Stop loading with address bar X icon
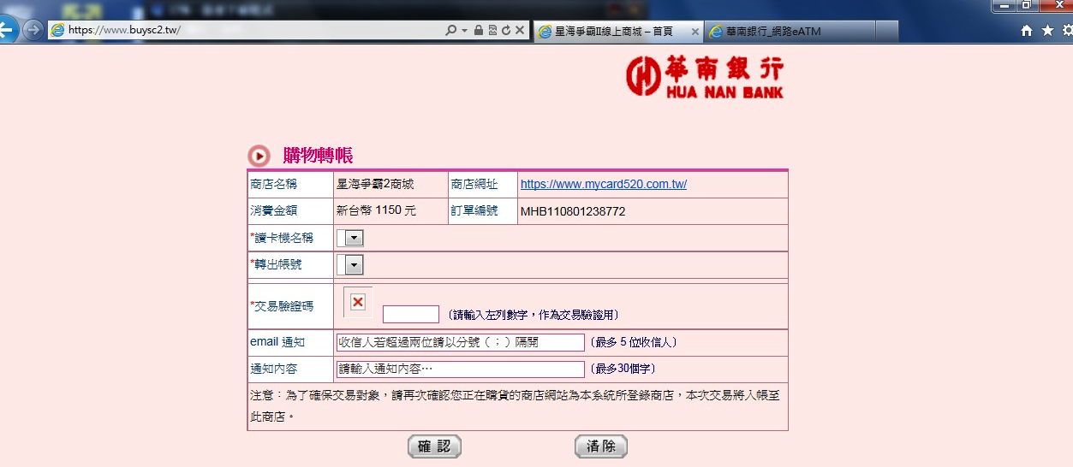 (x=519, y=30)
